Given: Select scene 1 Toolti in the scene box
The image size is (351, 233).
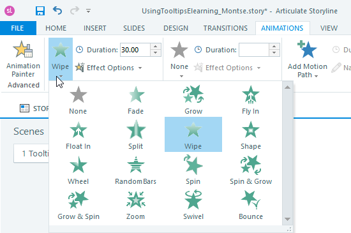Looking at the screenshot, I should point(31,153).
